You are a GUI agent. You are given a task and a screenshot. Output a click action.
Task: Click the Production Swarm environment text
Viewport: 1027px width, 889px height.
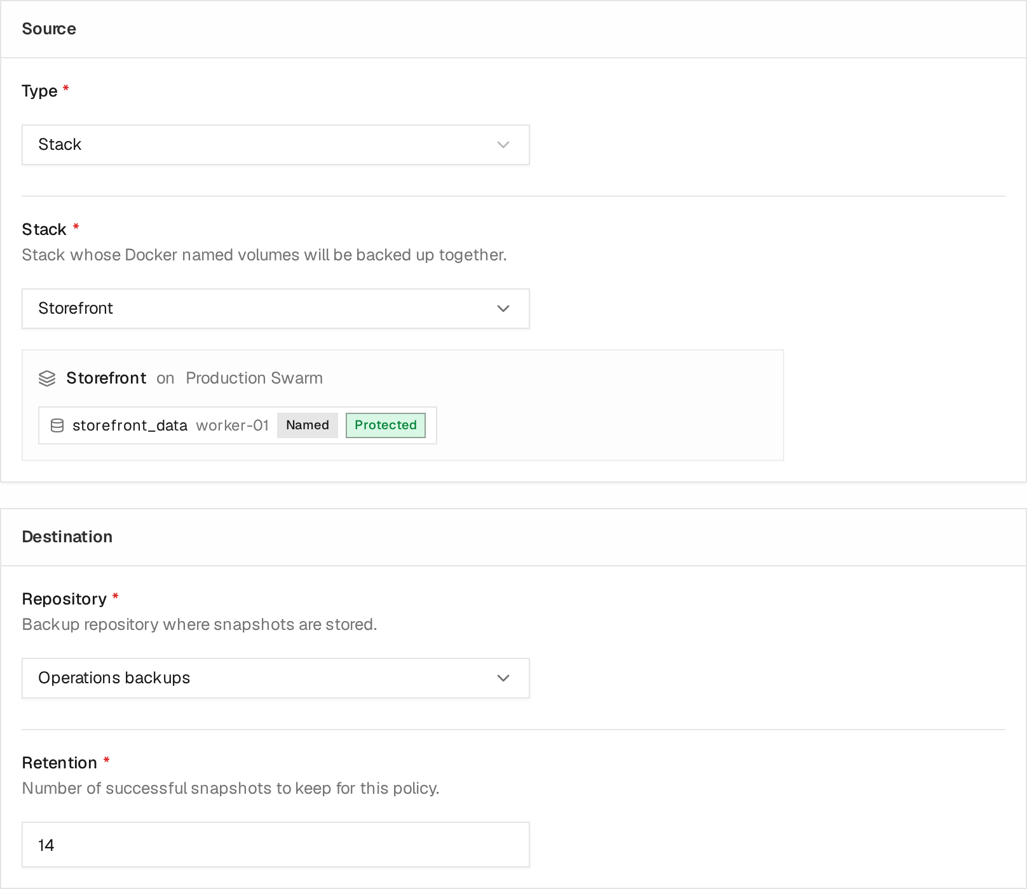[x=254, y=378]
